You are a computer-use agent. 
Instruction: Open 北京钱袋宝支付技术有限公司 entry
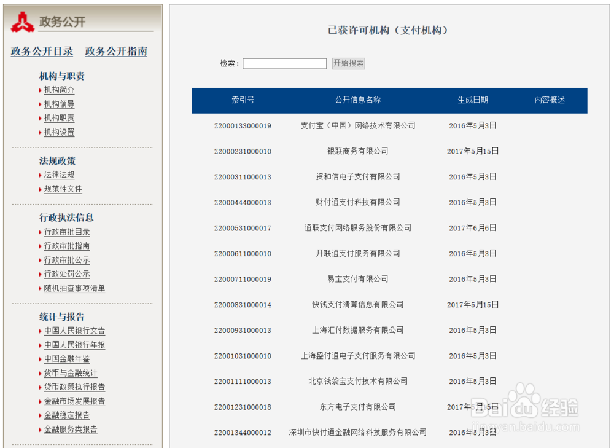pos(358,381)
